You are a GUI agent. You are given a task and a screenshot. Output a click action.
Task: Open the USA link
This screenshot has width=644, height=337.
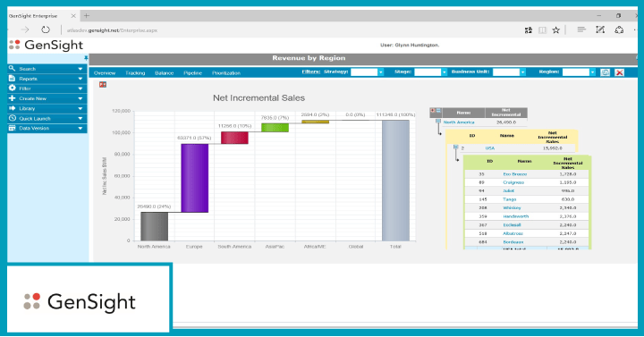tap(490, 148)
